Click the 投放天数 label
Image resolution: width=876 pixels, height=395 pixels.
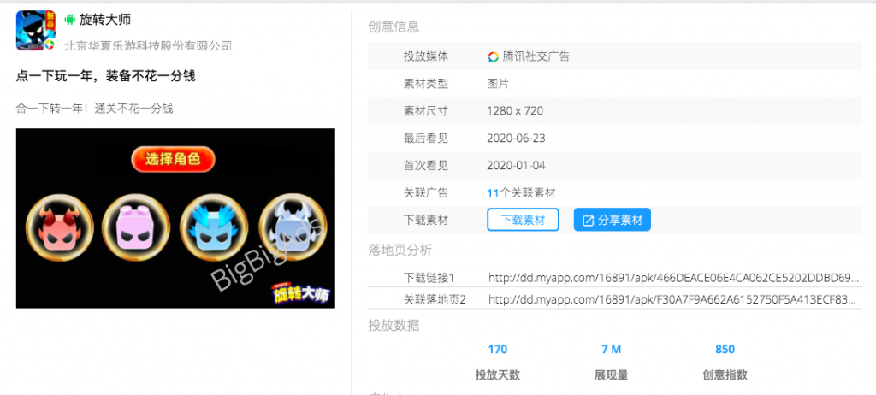click(x=497, y=374)
